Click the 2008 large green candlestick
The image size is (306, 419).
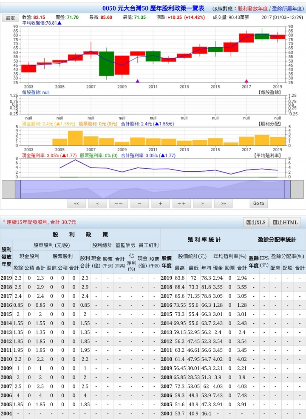[x=106, y=64]
